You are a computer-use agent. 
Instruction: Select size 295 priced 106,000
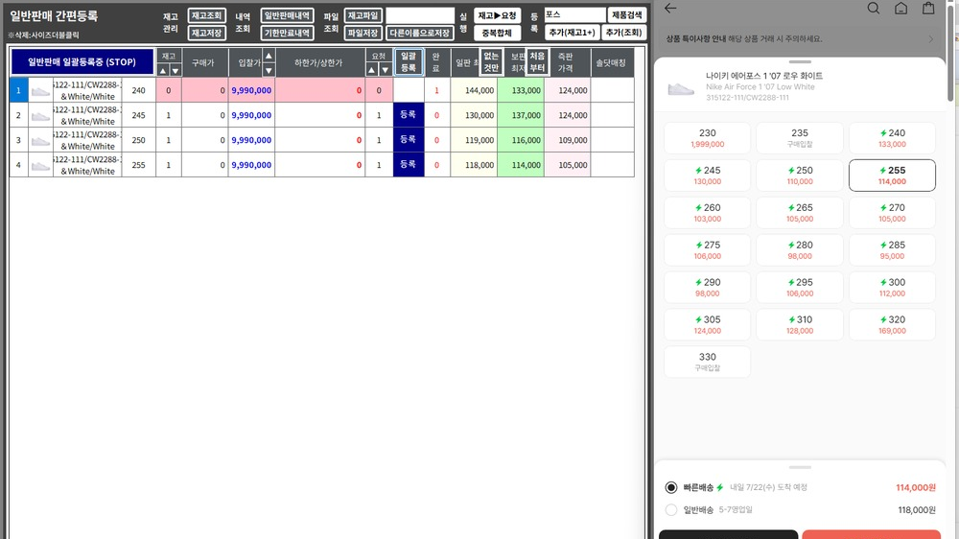800,288
